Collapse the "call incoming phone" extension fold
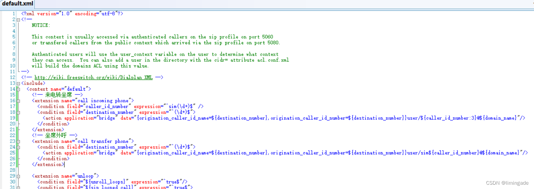 click(18, 101)
